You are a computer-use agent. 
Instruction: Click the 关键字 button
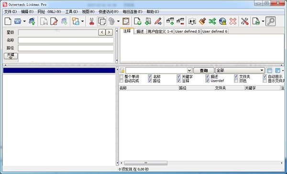click(11, 56)
